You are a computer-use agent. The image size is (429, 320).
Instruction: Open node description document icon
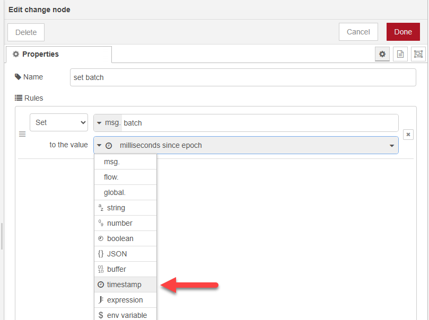click(x=400, y=54)
